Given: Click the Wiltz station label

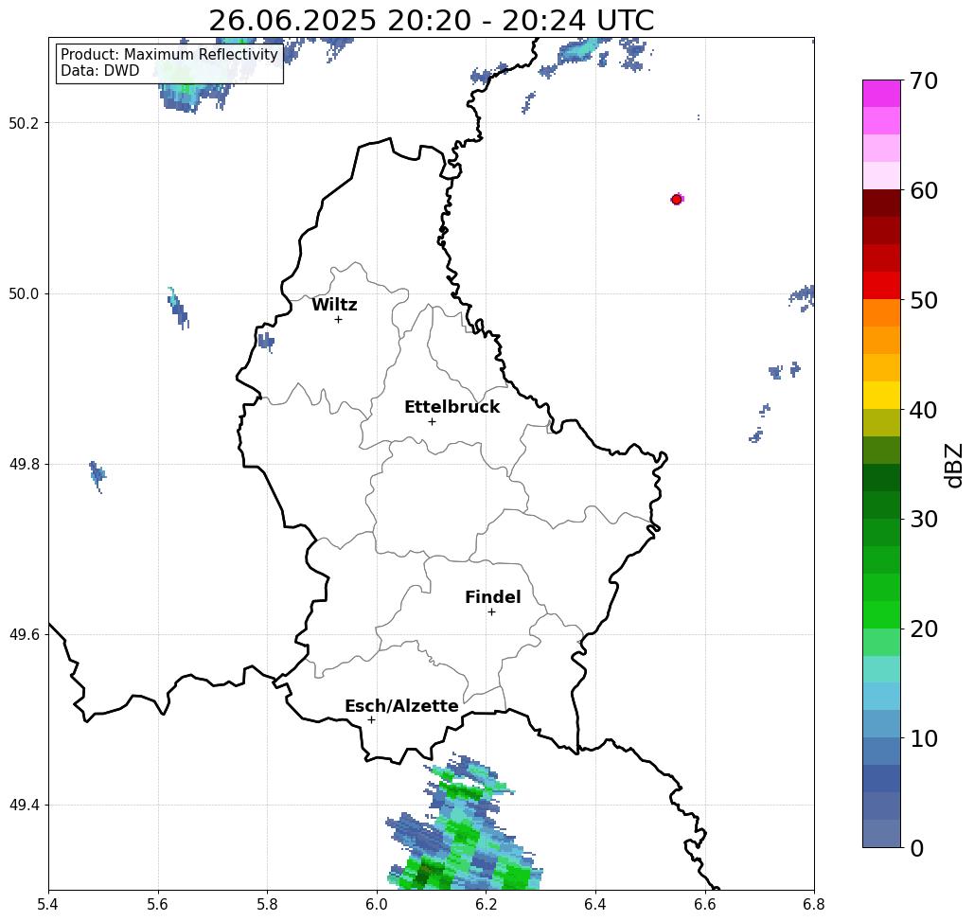Looking at the screenshot, I should tap(334, 305).
